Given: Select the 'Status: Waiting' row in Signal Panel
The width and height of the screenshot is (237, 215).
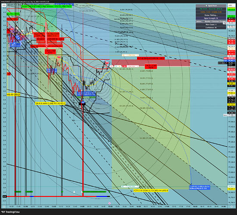Looking at the screenshot, I should tap(211, 15).
